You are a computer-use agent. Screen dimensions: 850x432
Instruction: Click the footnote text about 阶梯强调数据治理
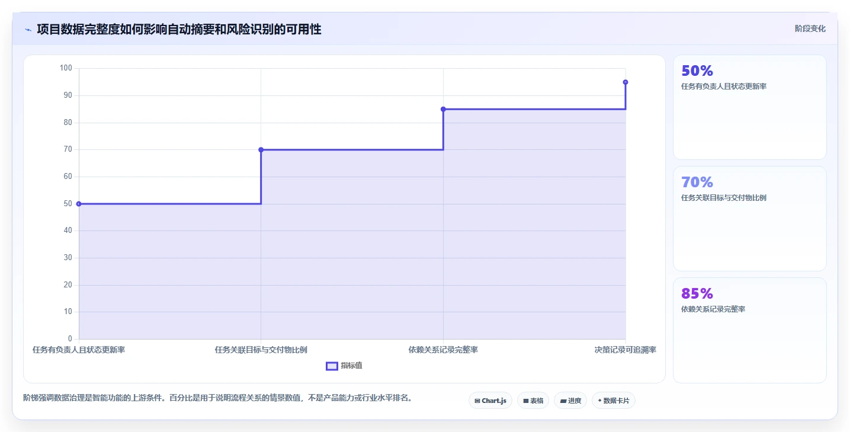point(217,398)
